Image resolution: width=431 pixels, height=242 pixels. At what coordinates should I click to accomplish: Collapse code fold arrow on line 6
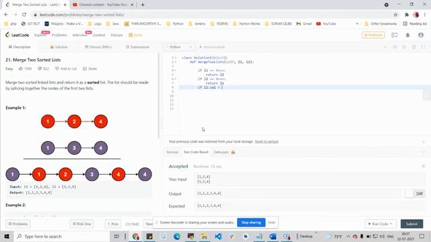click(176, 79)
